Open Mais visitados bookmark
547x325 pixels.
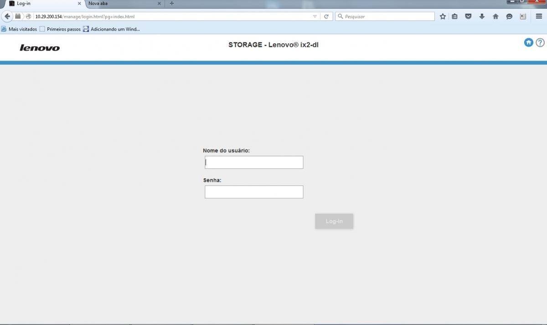(x=19, y=29)
